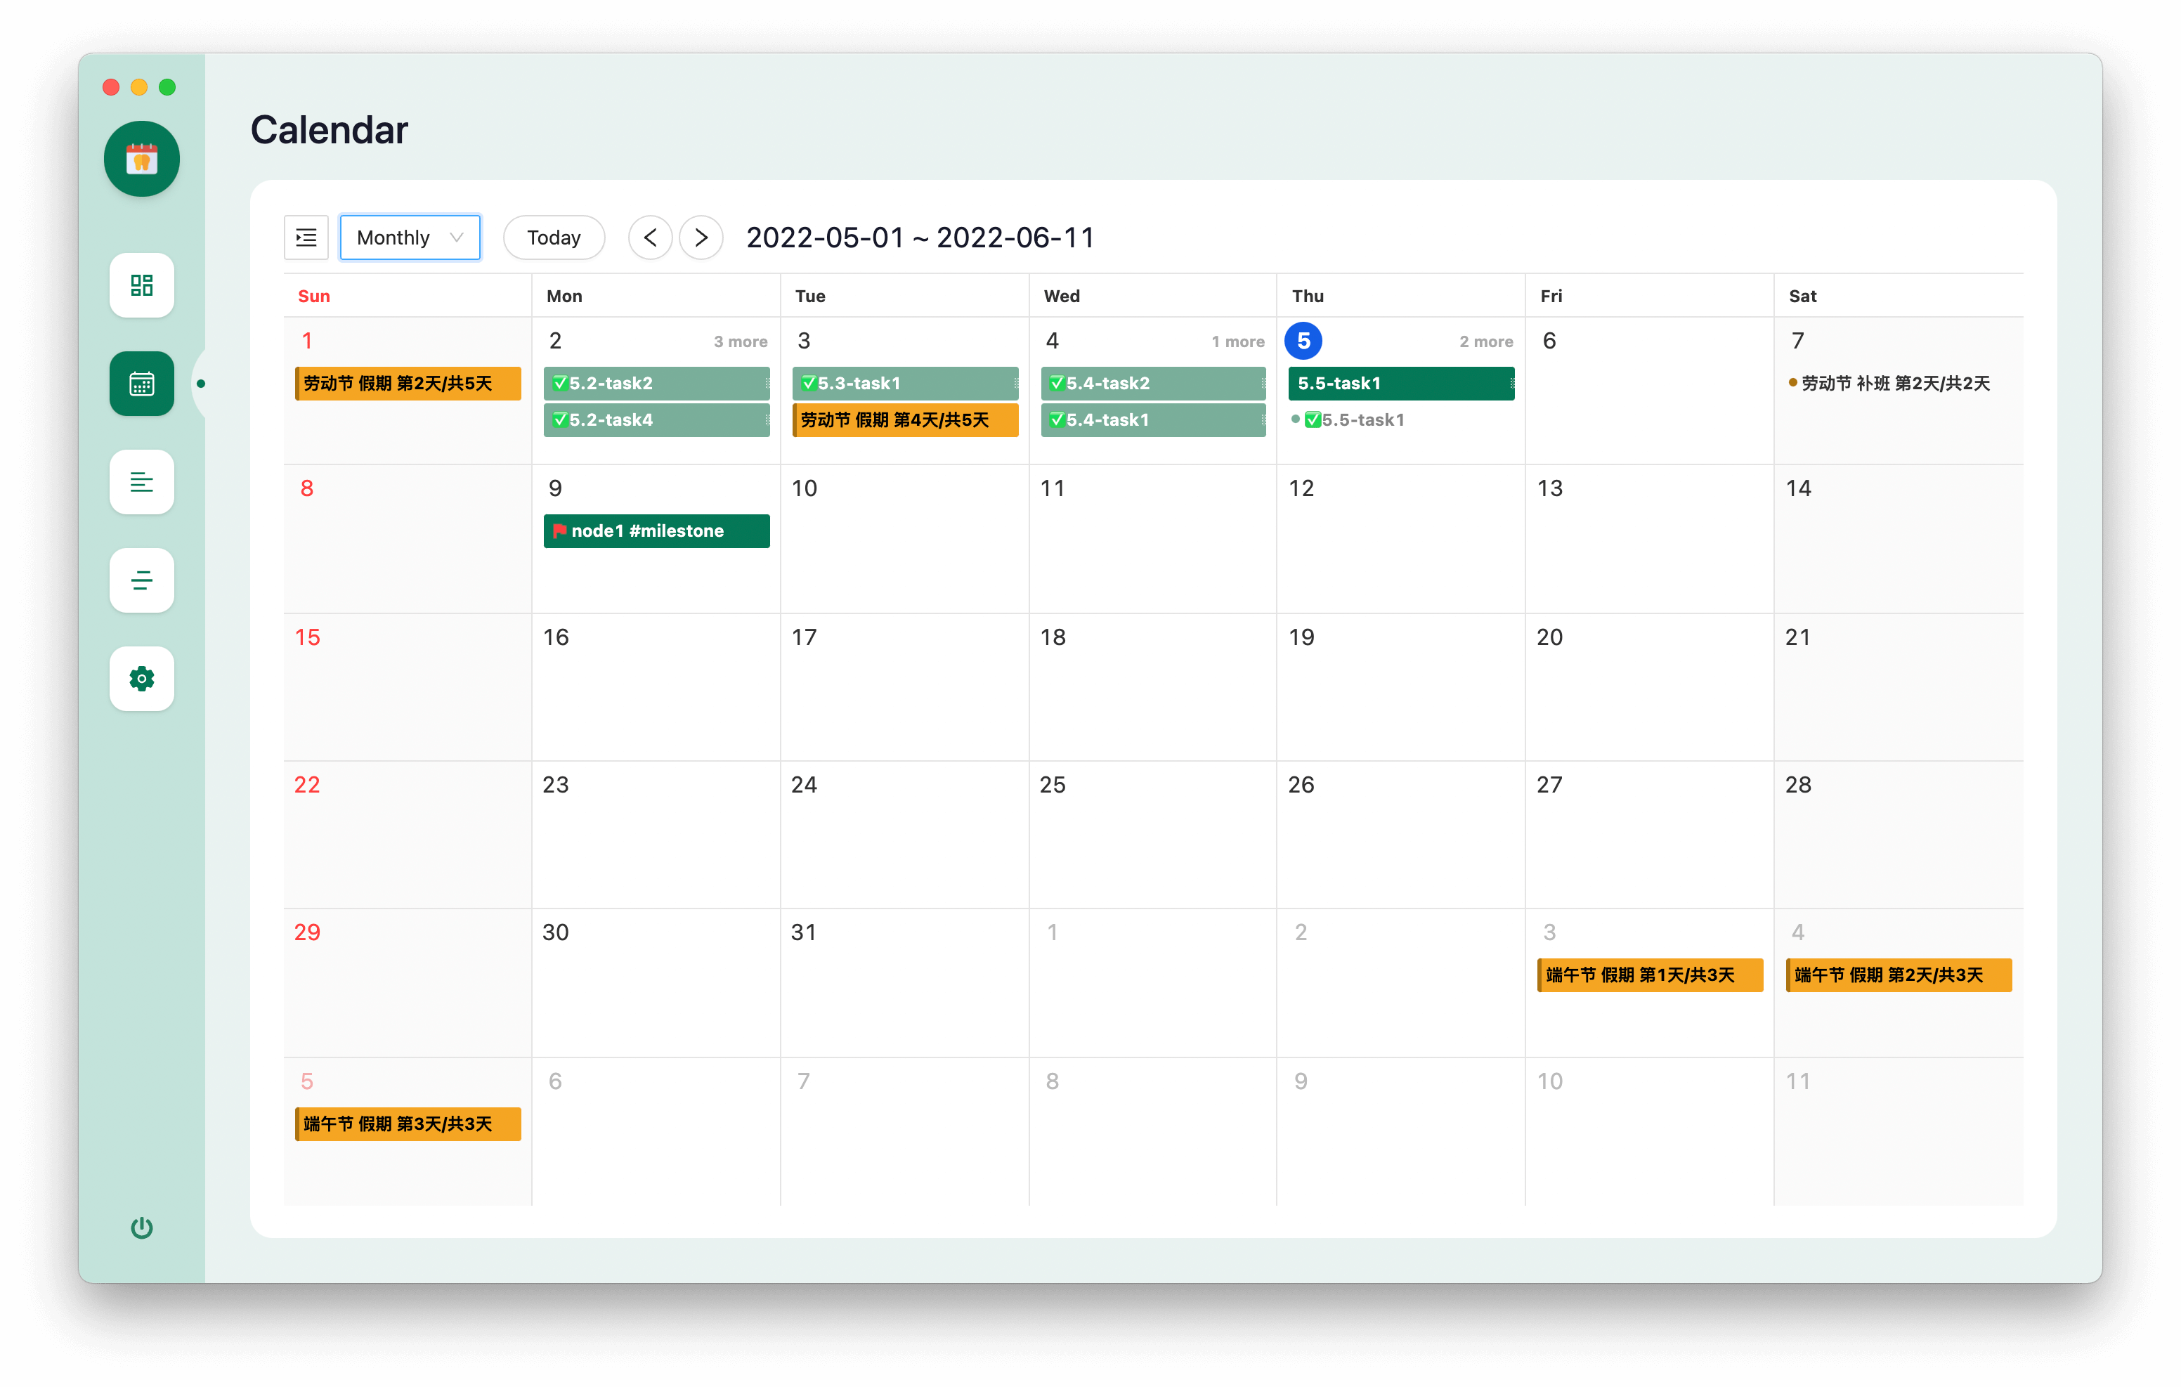Toggle checkbox on 5.4-task2 event
This screenshot has height=1387, width=2181.
click(1056, 383)
